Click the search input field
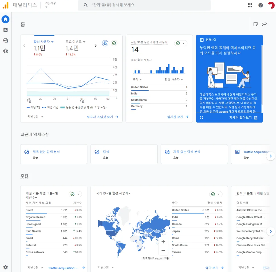Screen dimensions: 276x272 point(144,5)
